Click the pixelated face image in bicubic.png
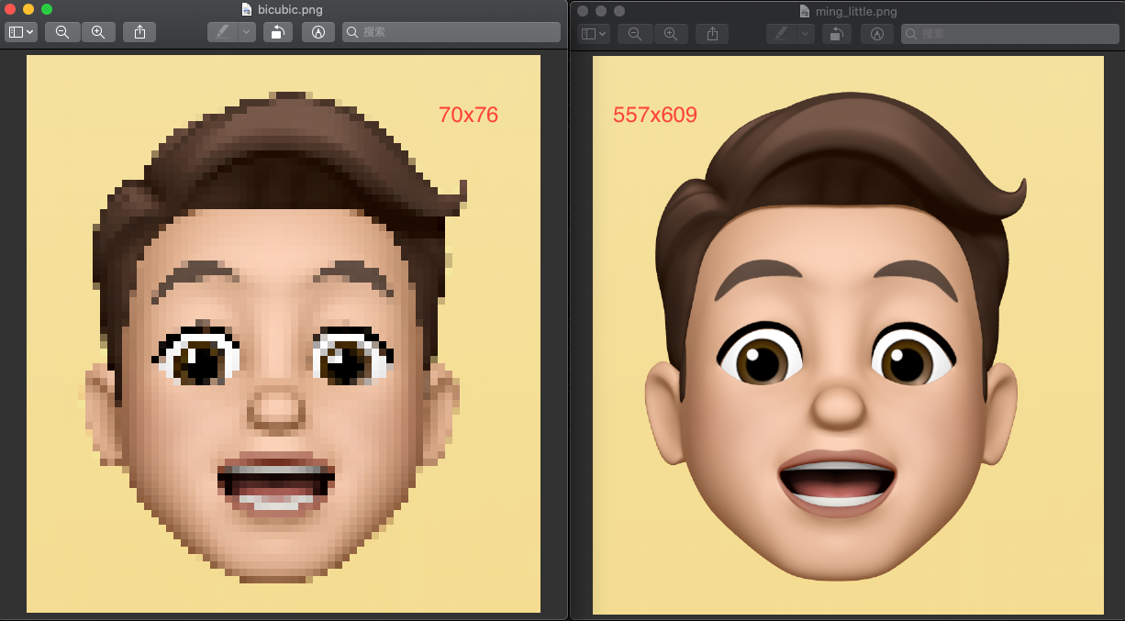 coord(284,334)
